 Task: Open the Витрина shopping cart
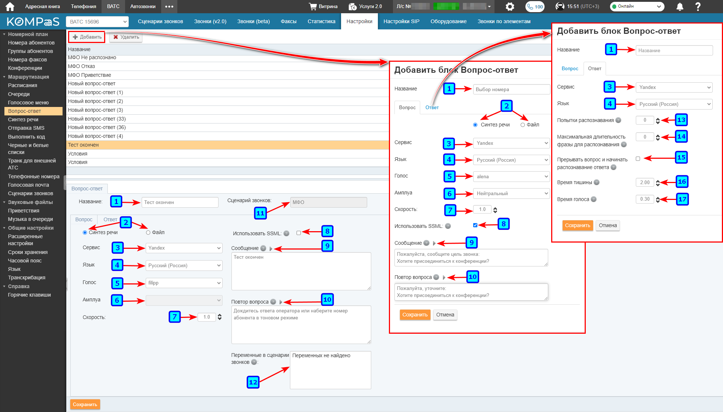click(x=323, y=6)
